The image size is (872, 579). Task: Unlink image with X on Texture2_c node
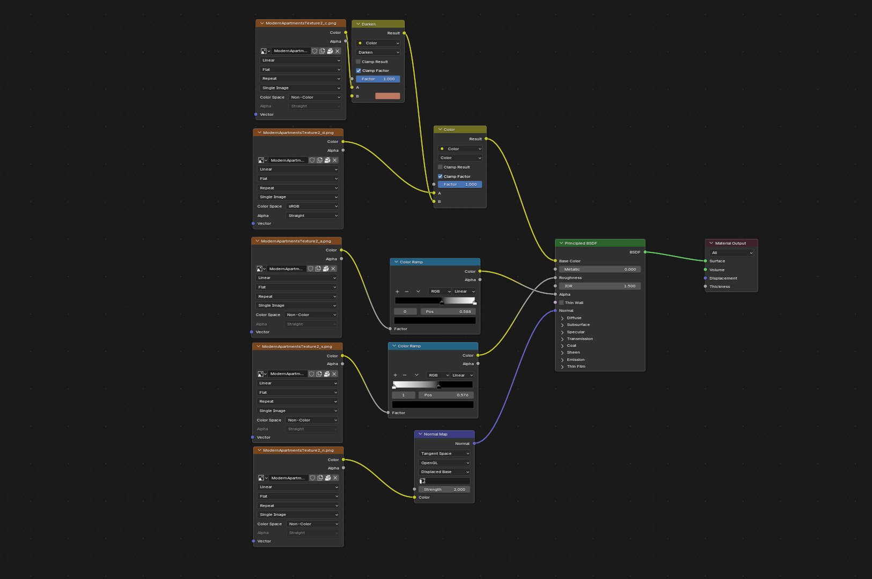338,51
